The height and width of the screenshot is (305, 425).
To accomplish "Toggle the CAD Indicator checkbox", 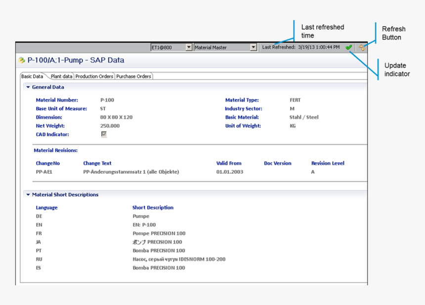I will coord(104,134).
